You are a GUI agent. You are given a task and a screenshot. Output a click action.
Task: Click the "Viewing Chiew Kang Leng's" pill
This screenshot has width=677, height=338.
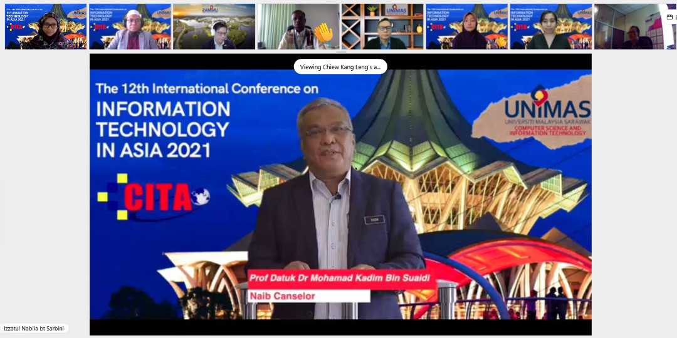[340, 66]
